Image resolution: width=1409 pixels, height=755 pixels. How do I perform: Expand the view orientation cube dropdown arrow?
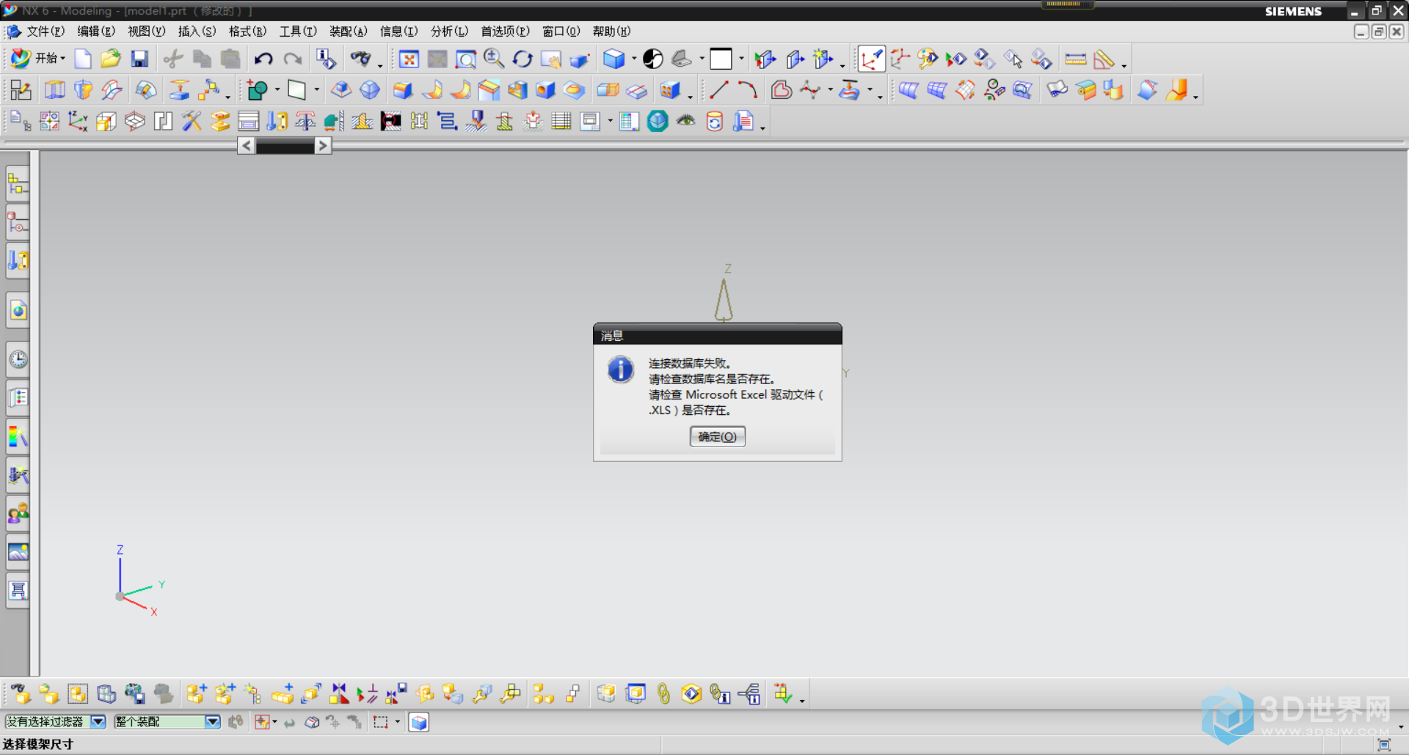[633, 59]
